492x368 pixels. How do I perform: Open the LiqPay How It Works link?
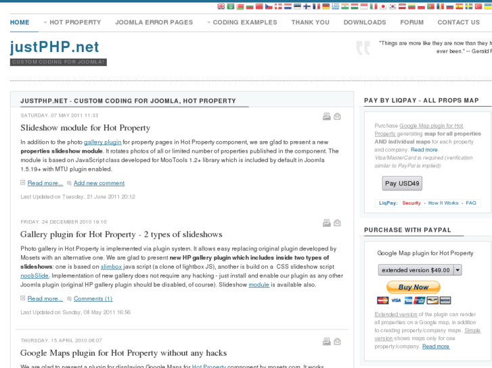[x=443, y=203]
